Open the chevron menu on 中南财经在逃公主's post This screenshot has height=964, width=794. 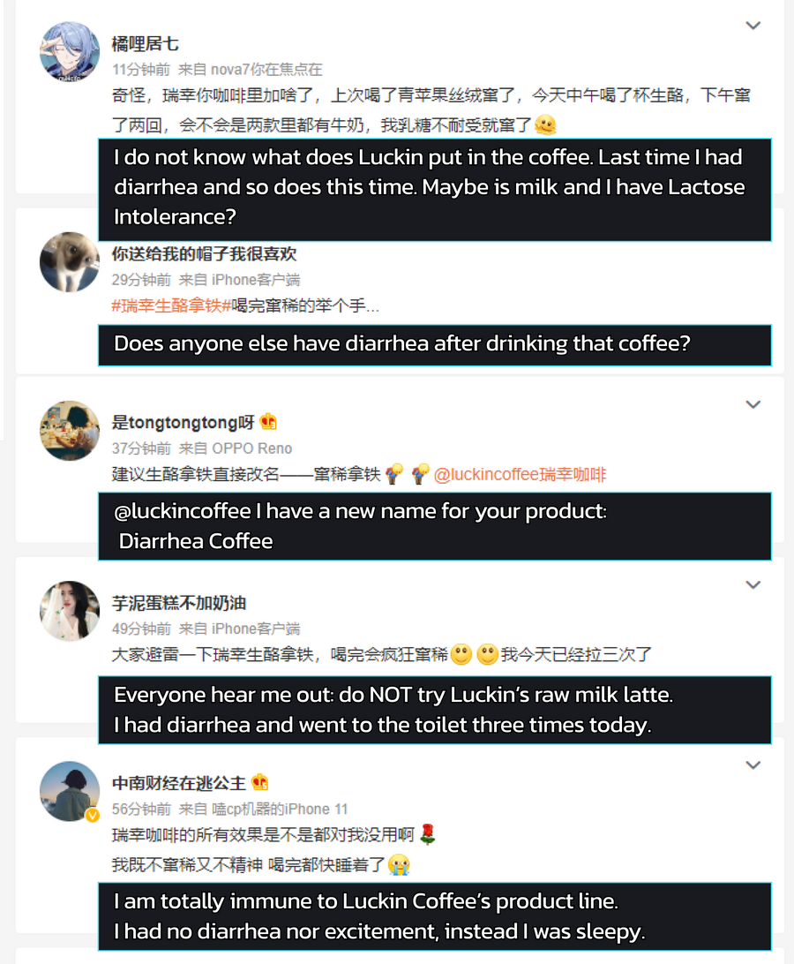753,764
